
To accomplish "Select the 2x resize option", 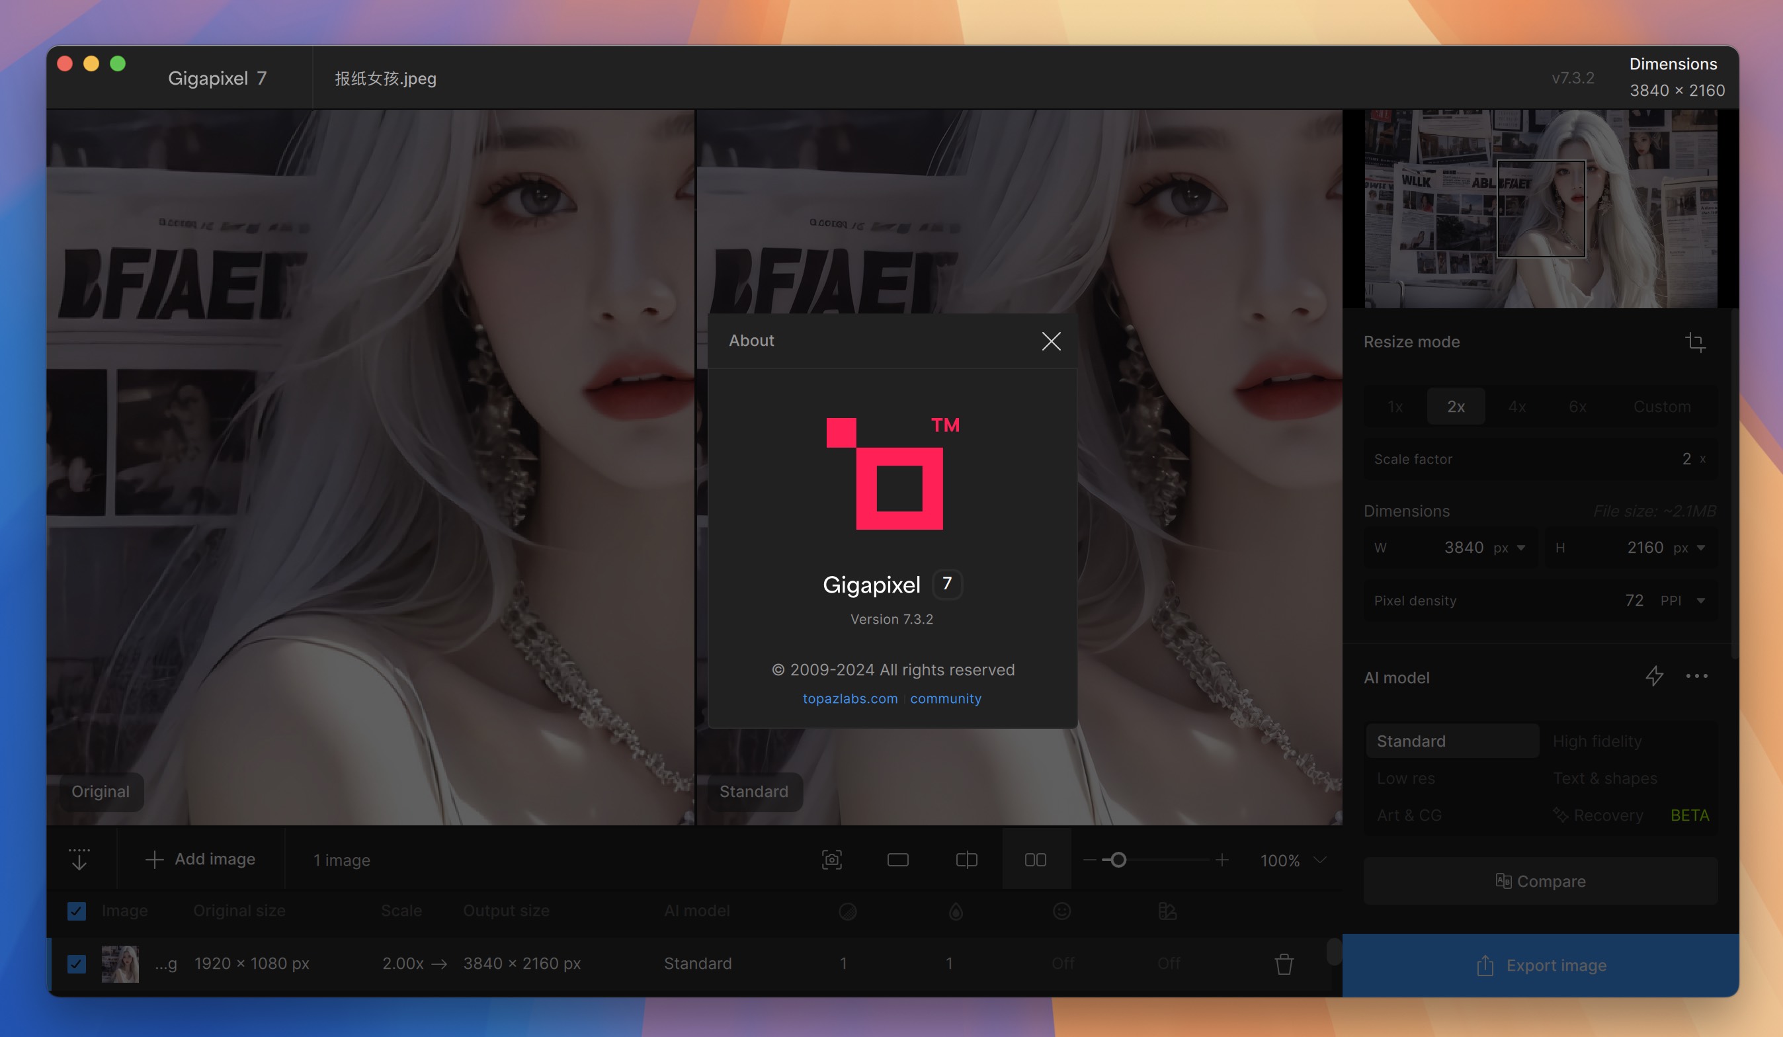I will coord(1456,406).
